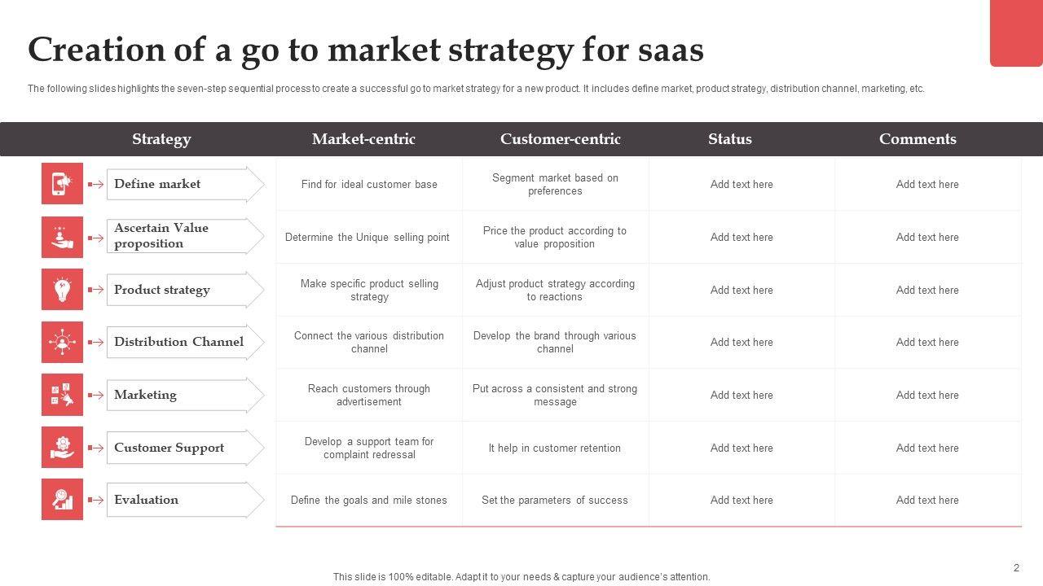Select the red corner accent rectangle
The image size is (1043, 586).
point(1016,33)
